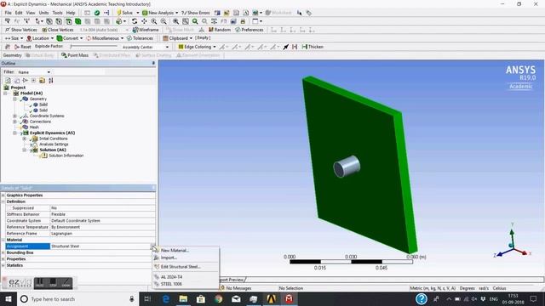
Task: Click the outline sort icon
Action: coord(51,81)
